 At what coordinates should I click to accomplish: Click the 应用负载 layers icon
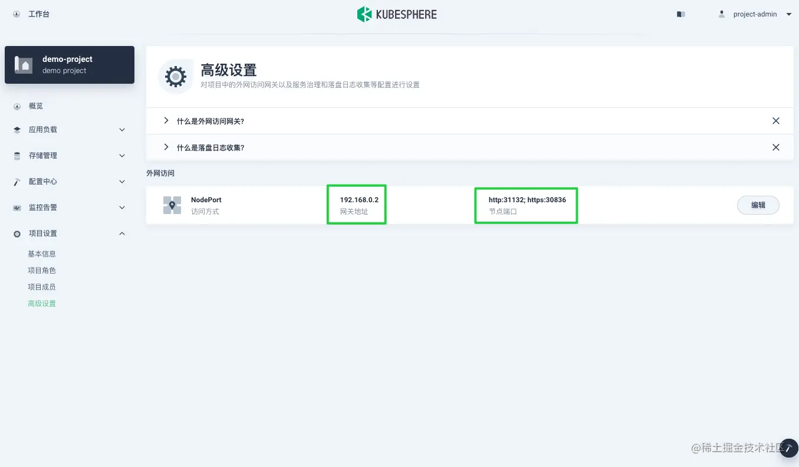click(17, 130)
